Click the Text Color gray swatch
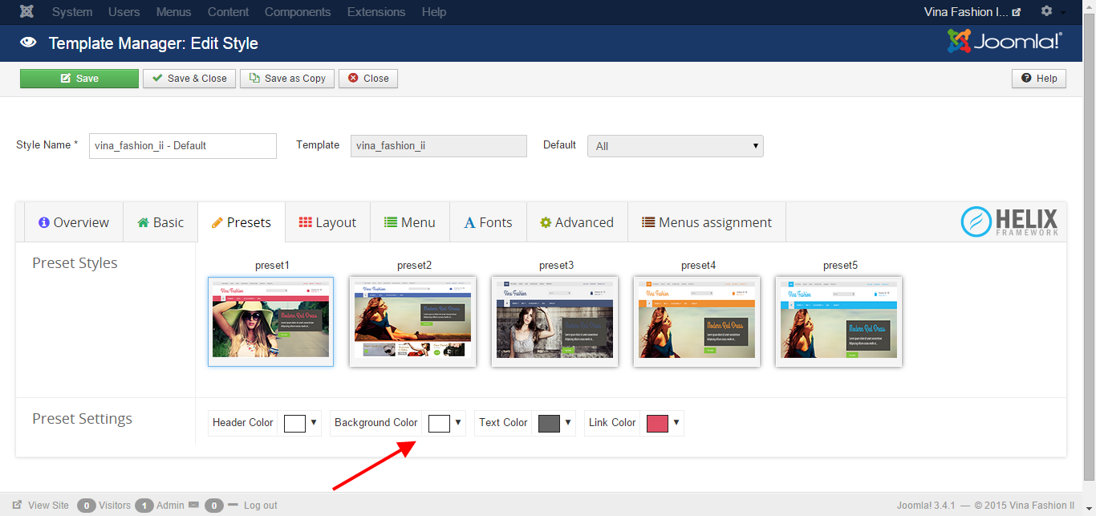Image resolution: width=1096 pixels, height=516 pixels. click(549, 423)
